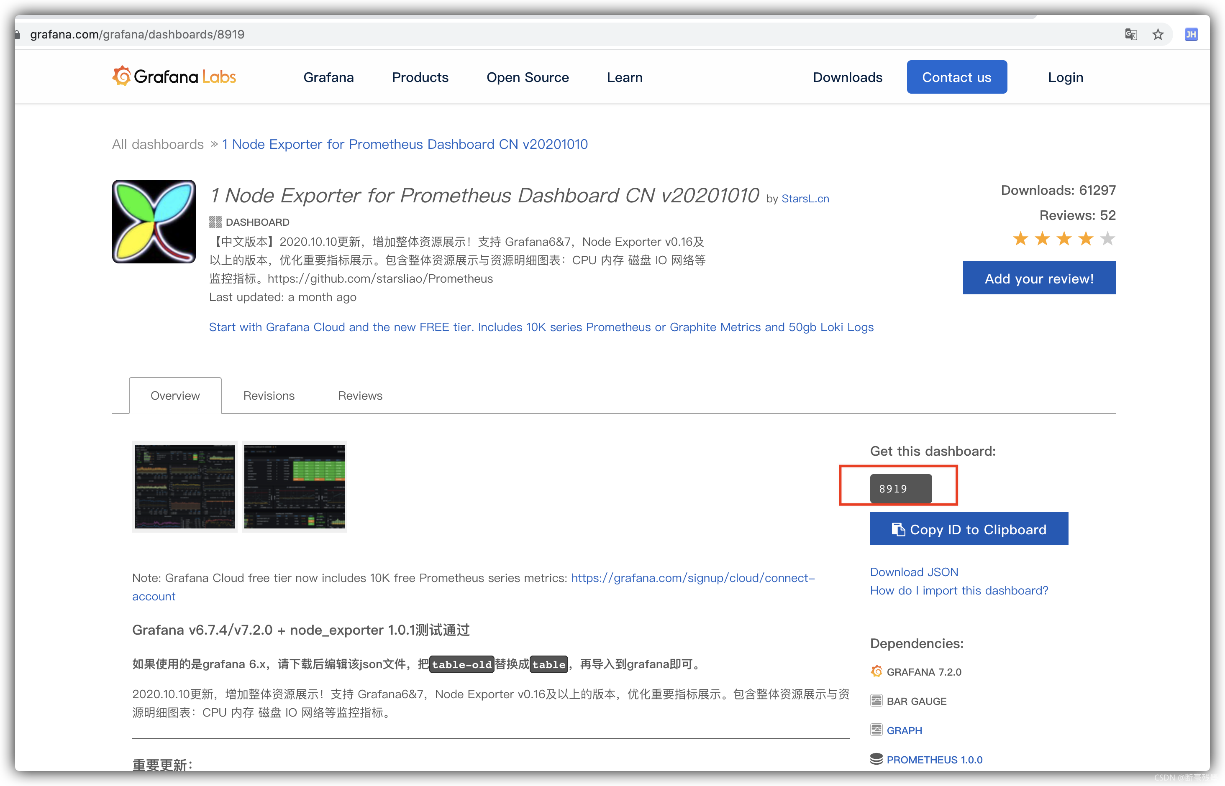Image resolution: width=1225 pixels, height=786 pixels.
Task: Click the site lock icon in address bar
Action: tap(17, 35)
